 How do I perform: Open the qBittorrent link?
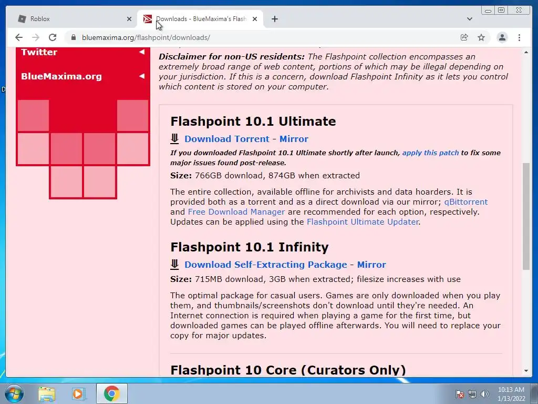465,201
